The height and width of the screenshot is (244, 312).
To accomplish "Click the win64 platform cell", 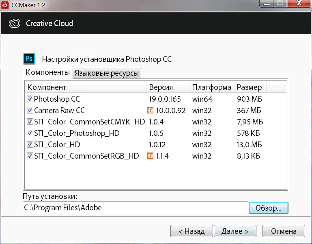I will pyautogui.click(x=202, y=99).
